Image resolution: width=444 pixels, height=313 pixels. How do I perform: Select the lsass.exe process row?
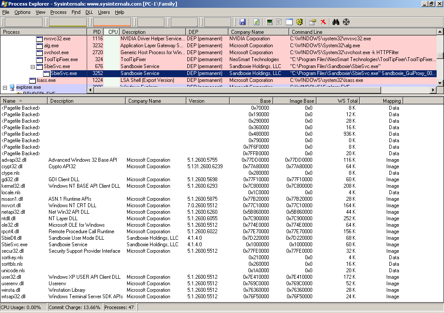[219, 80]
